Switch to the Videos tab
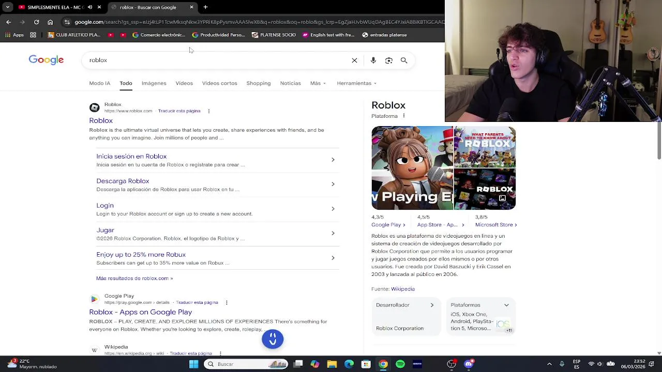Viewport: 662px width, 372px height. 184,83
